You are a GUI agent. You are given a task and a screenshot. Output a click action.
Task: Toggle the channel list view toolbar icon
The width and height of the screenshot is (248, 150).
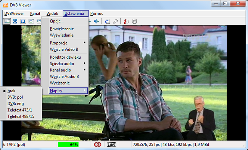pyautogui.click(x=7, y=21)
